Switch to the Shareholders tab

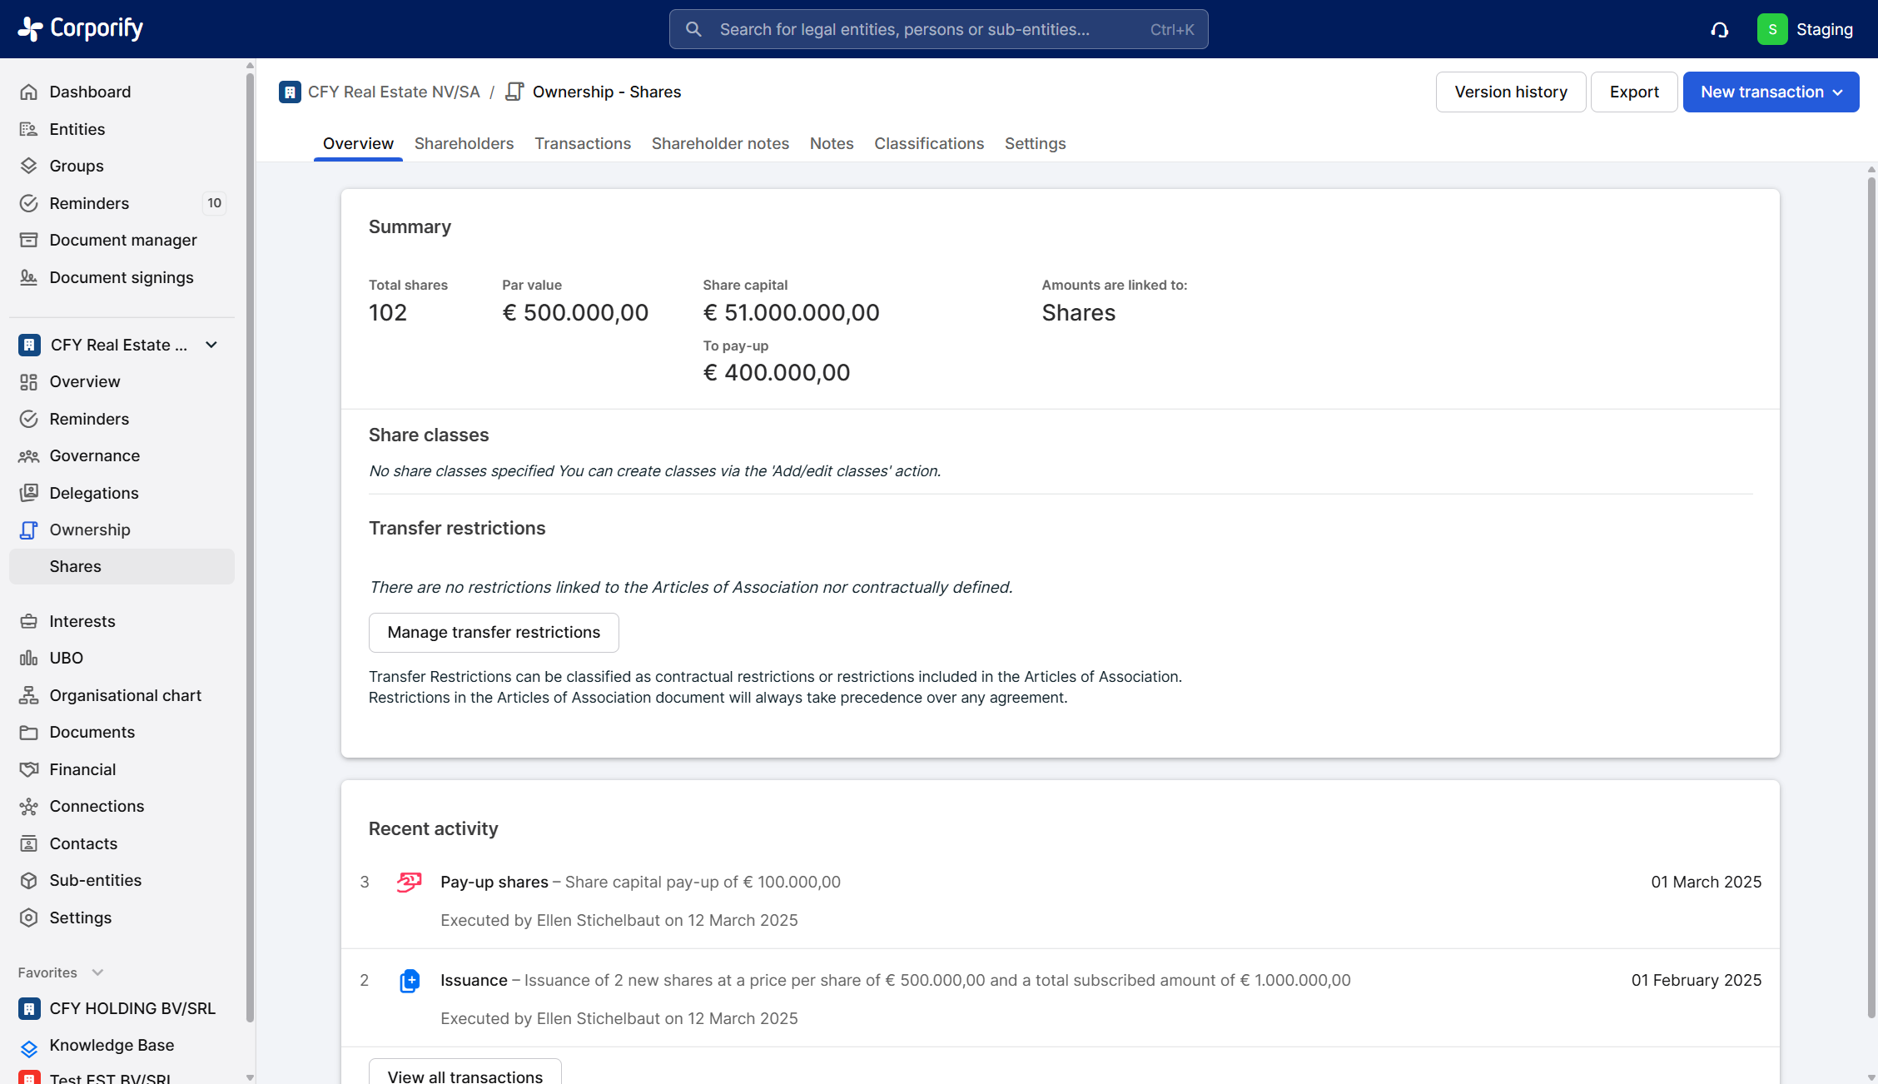tap(464, 143)
